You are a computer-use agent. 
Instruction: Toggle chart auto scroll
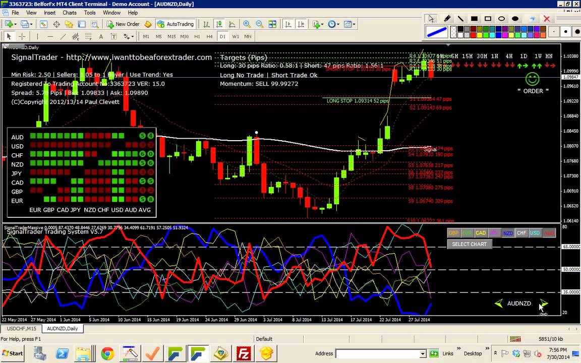288,24
